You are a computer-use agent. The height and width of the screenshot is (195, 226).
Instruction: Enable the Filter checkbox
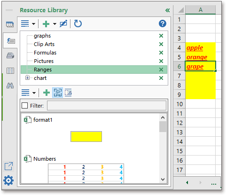pyautogui.click(x=25, y=106)
